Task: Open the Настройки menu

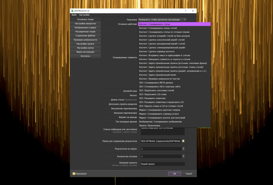Action: tap(84, 15)
